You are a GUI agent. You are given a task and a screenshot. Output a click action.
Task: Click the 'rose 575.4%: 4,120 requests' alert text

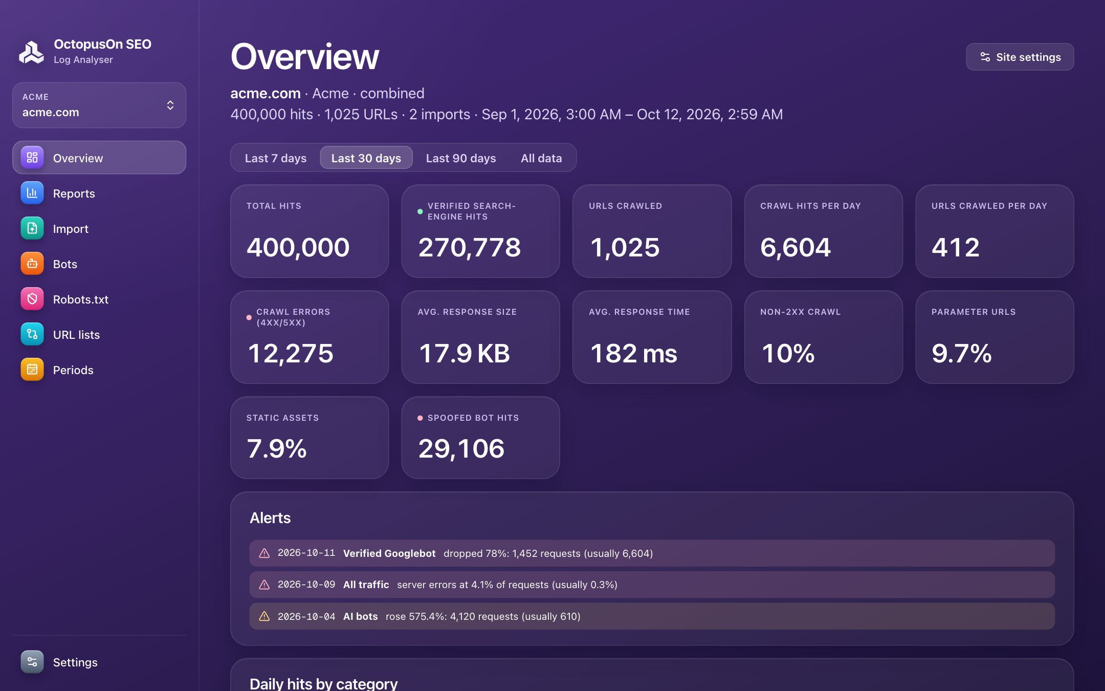pyautogui.click(x=483, y=616)
